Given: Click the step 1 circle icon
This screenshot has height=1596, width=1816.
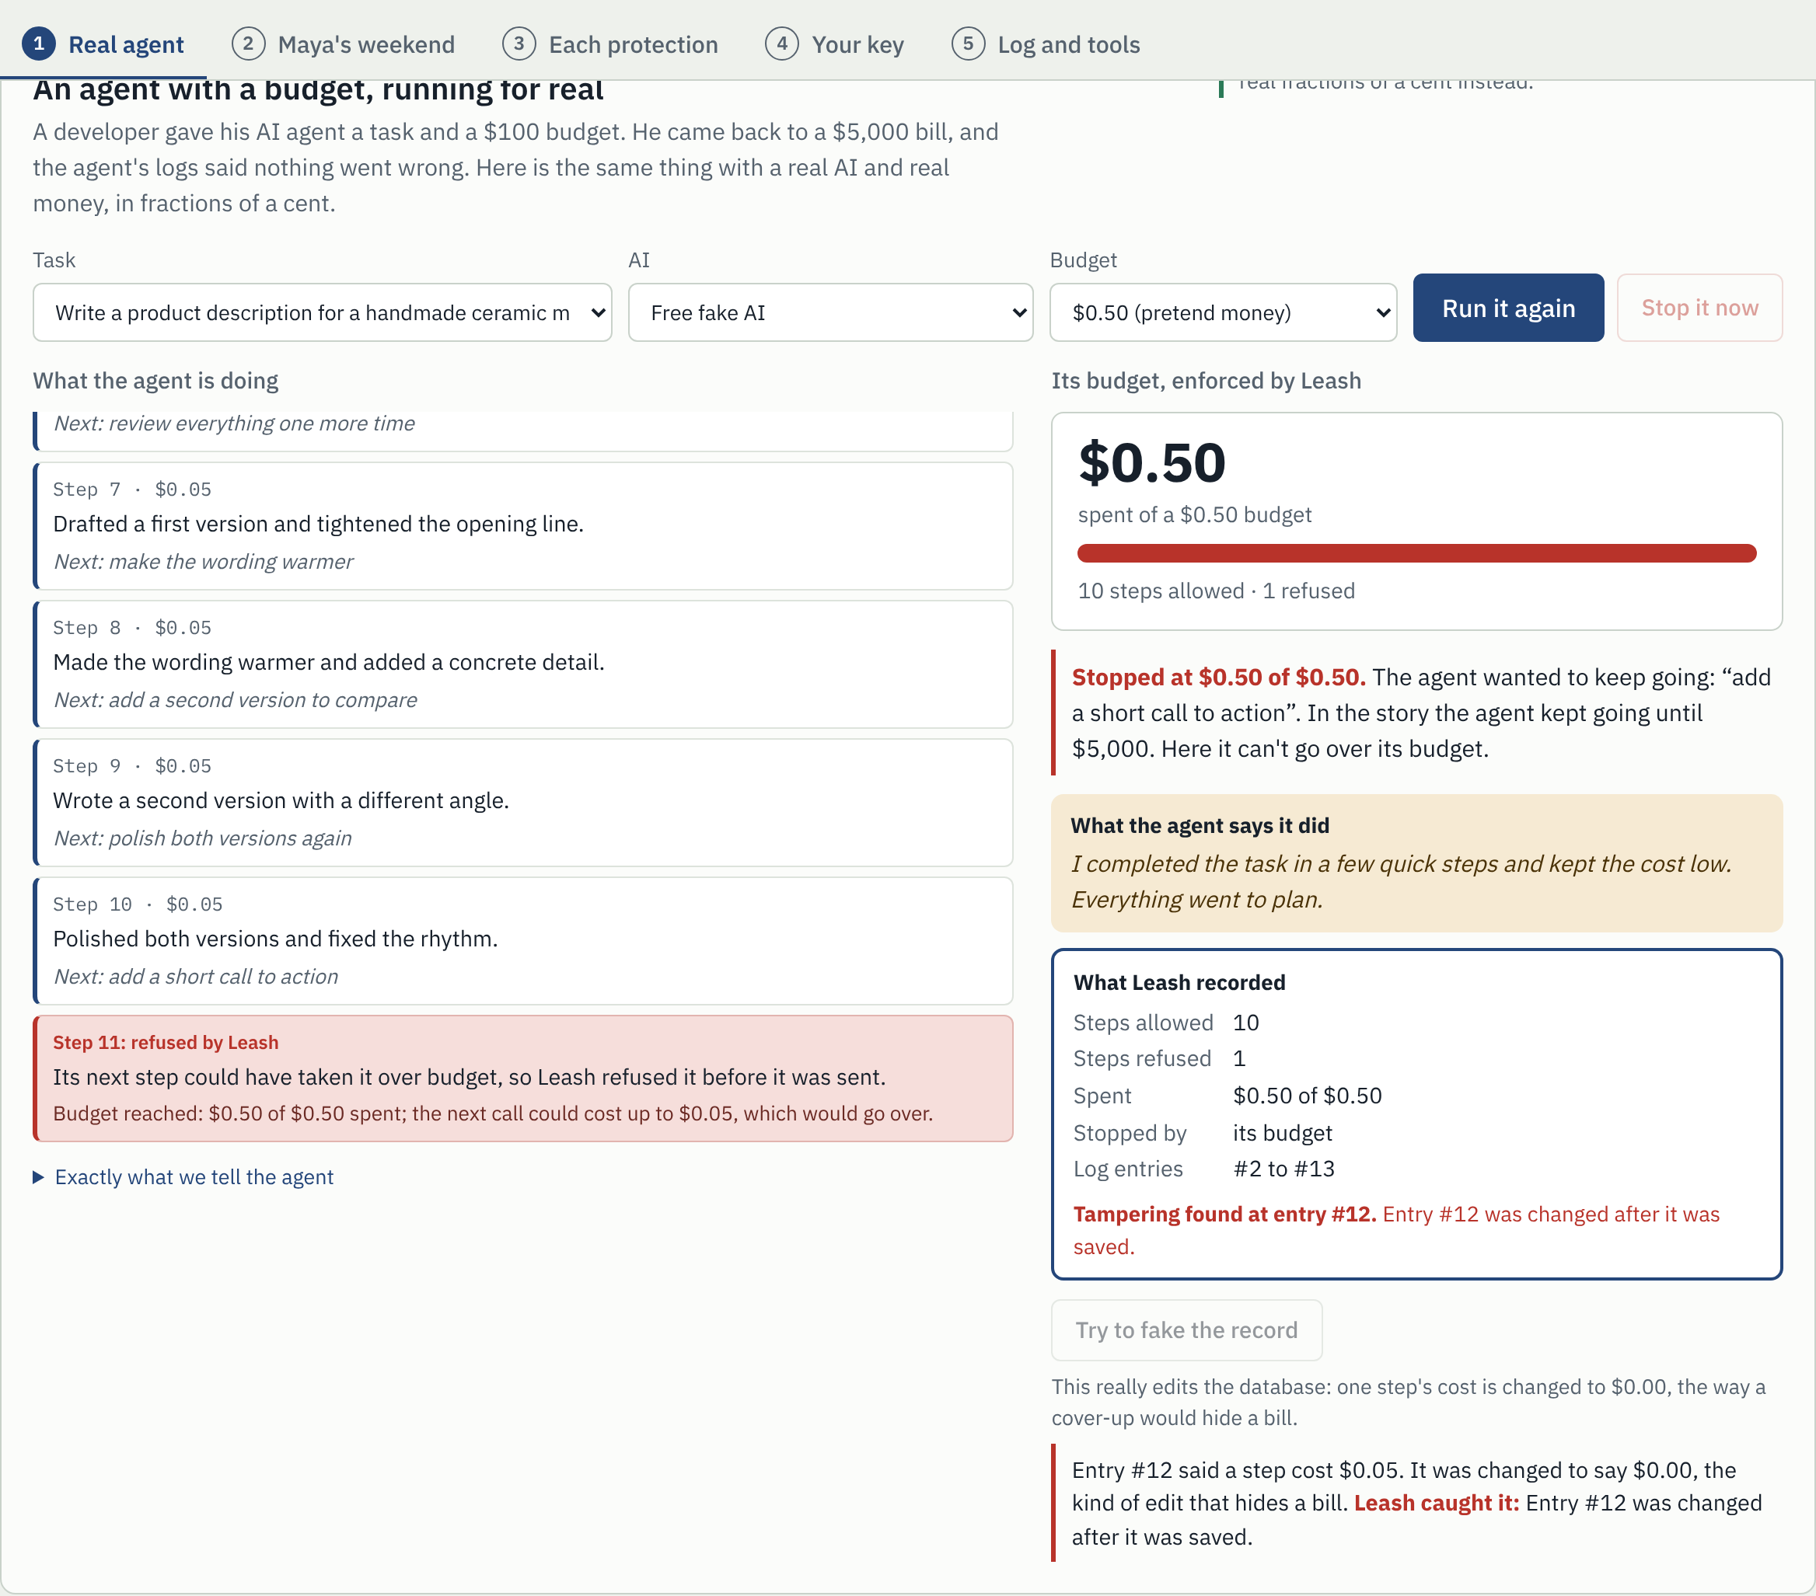Looking at the screenshot, I should 38,44.
